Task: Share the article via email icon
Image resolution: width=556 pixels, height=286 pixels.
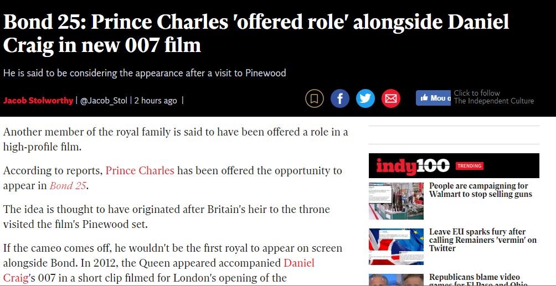Action: [x=391, y=99]
